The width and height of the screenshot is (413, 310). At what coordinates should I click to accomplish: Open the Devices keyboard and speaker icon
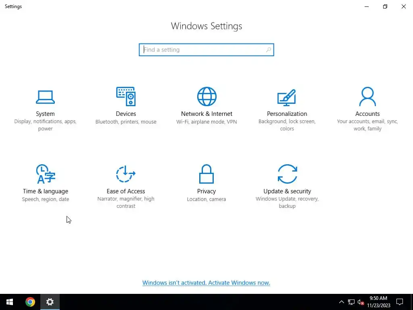(x=126, y=96)
